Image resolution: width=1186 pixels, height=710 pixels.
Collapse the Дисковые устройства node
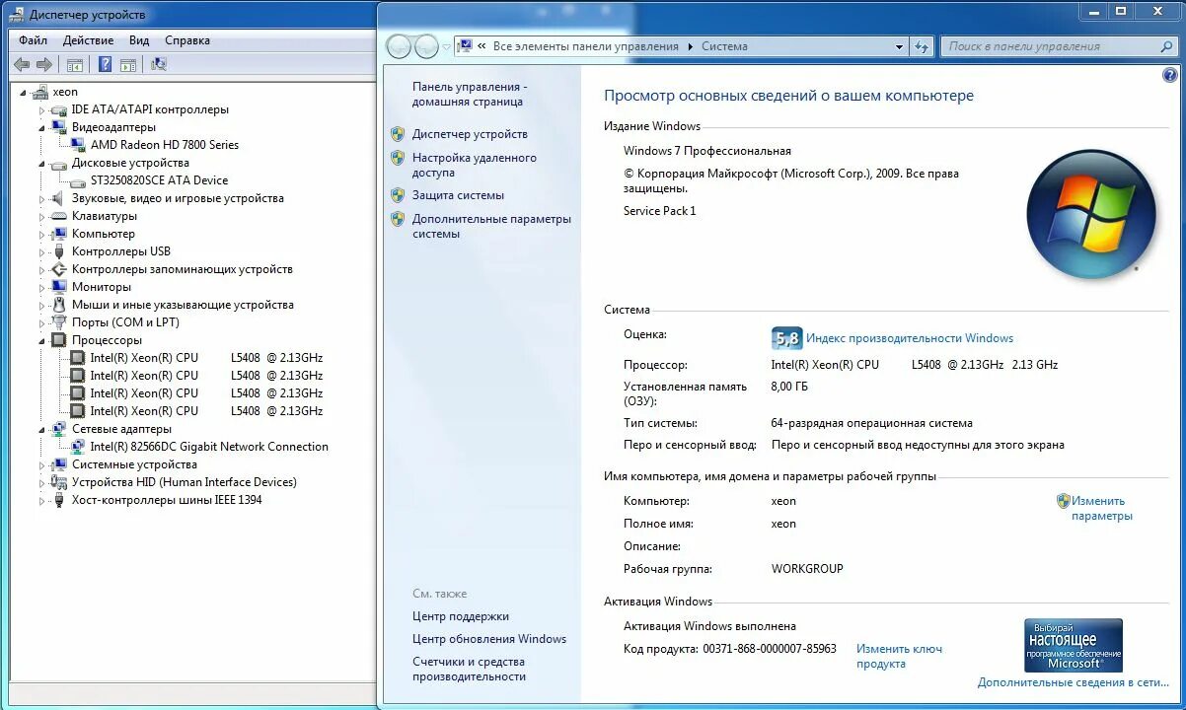pyautogui.click(x=42, y=163)
